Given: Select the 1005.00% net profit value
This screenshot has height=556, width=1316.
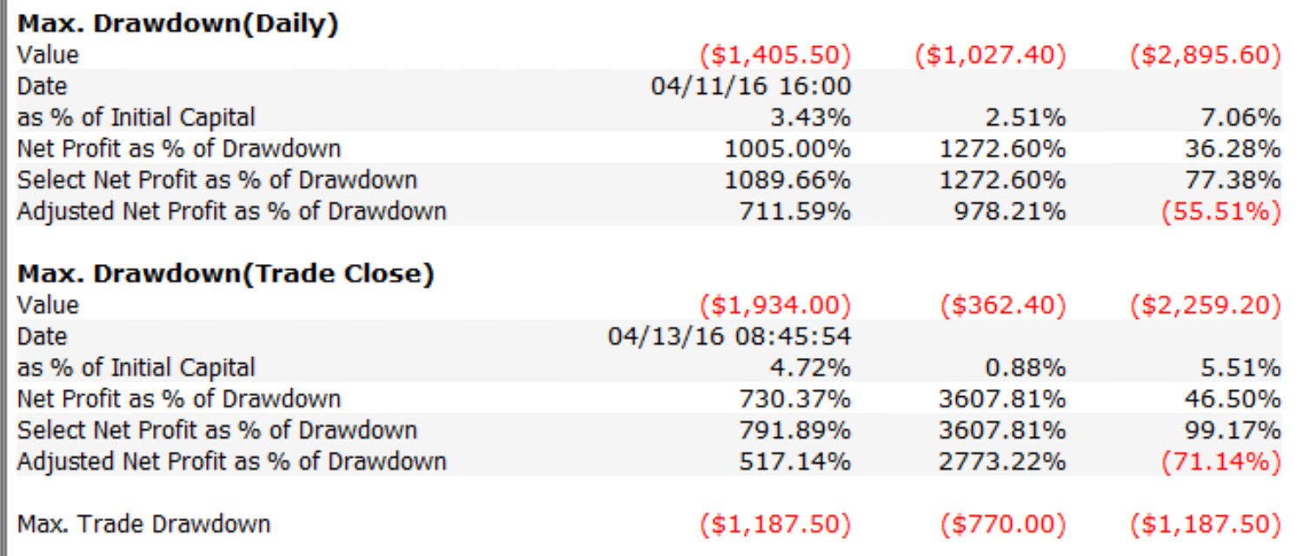Looking at the screenshot, I should [788, 149].
